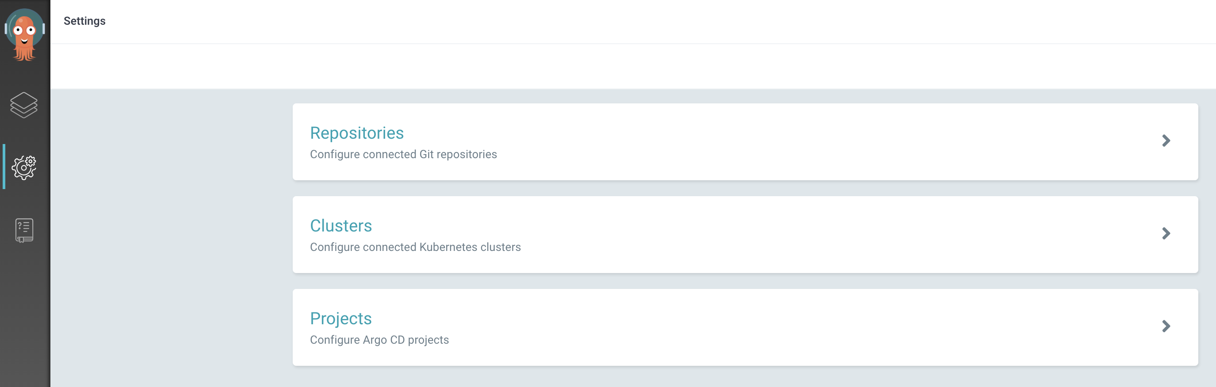Viewport: 1216px width, 387px height.
Task: Click the Settings page header title
Action: click(84, 21)
